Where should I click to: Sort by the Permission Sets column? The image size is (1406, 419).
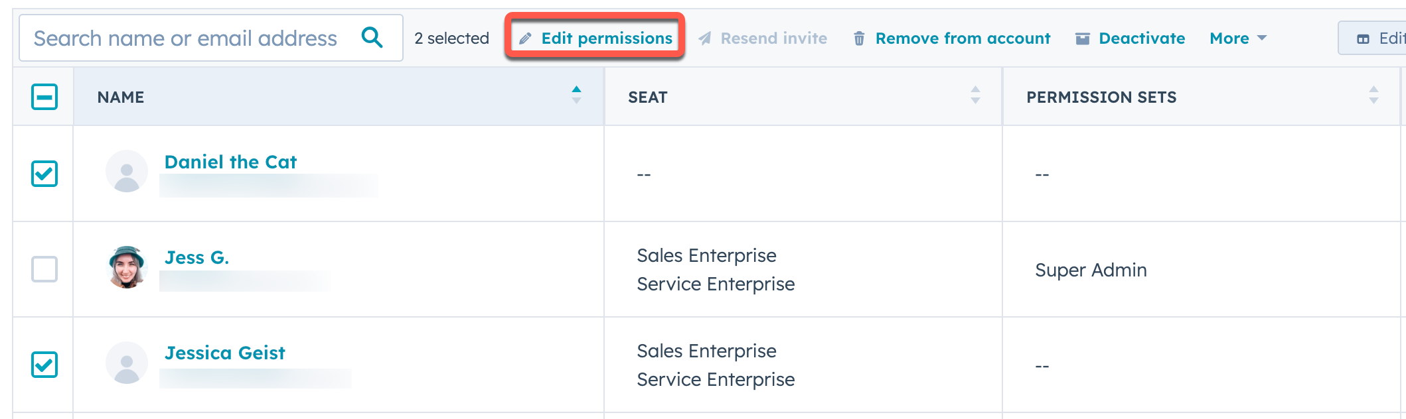[1373, 95]
